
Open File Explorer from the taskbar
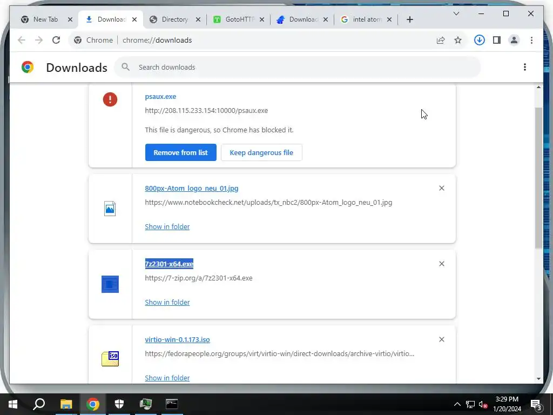pyautogui.click(x=66, y=404)
